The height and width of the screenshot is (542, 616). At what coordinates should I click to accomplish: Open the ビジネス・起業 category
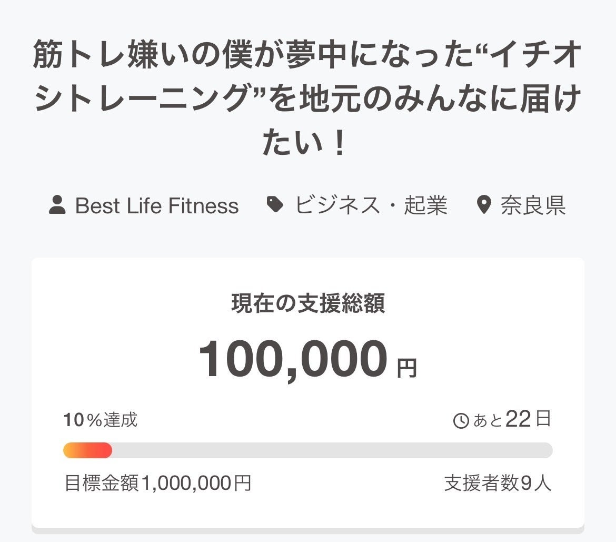(x=371, y=205)
